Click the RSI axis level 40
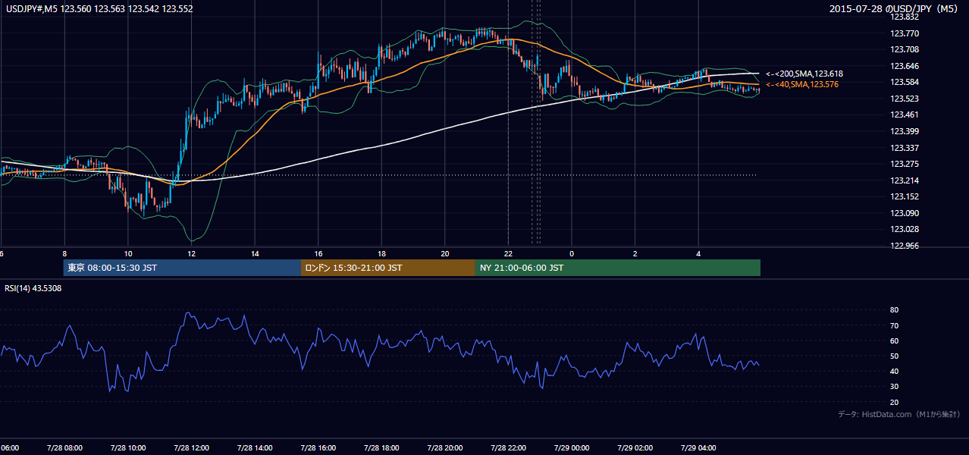969x455 pixels. tap(894, 371)
